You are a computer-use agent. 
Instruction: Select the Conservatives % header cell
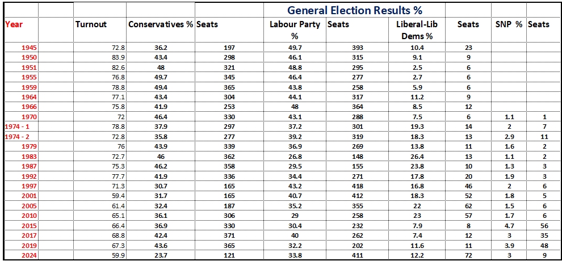[x=161, y=25]
